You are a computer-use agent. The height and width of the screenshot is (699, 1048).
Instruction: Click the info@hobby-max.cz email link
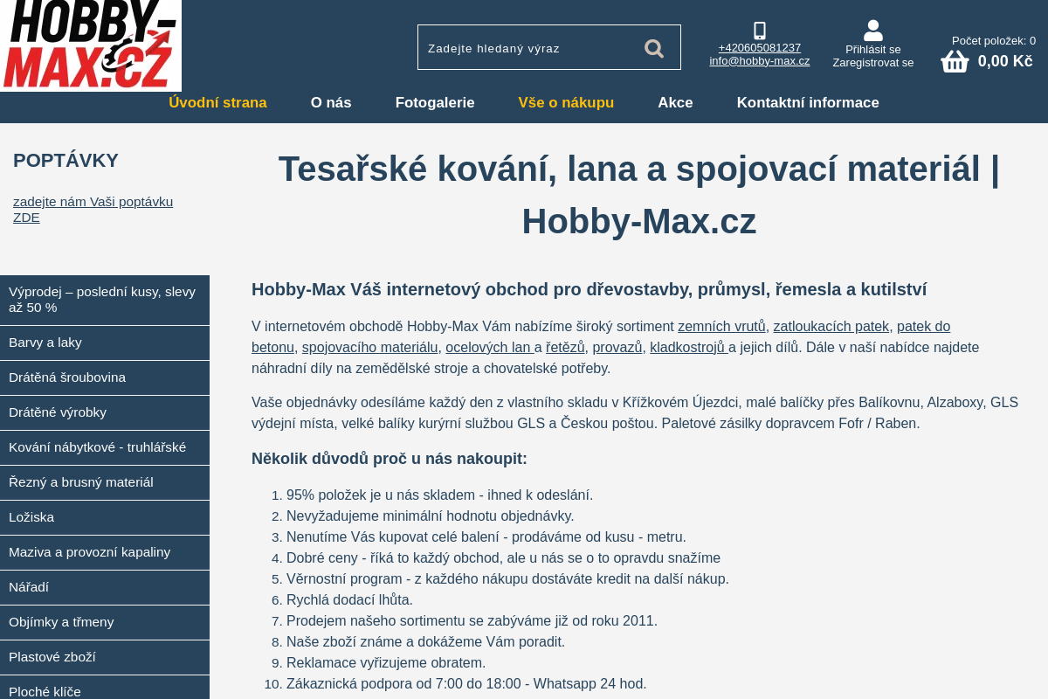[x=760, y=60]
